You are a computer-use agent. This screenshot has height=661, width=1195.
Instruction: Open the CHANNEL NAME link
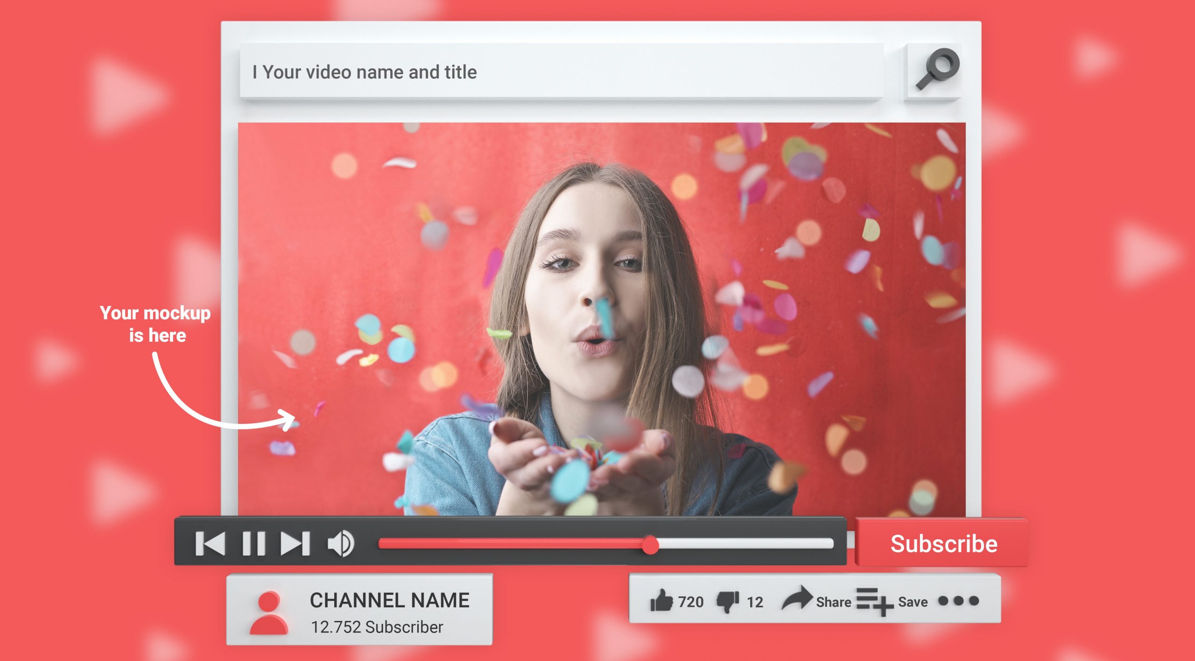click(389, 600)
